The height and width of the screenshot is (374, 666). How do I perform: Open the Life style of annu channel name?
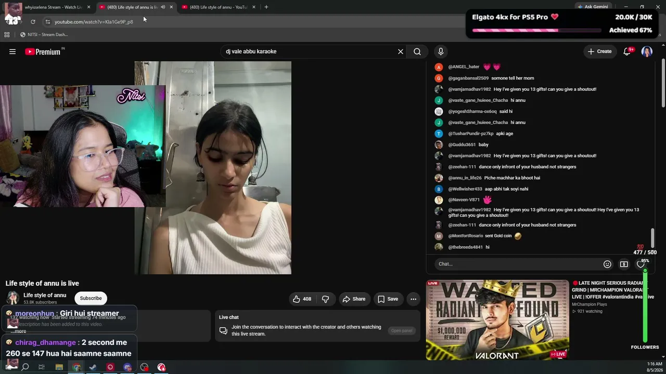(x=45, y=295)
